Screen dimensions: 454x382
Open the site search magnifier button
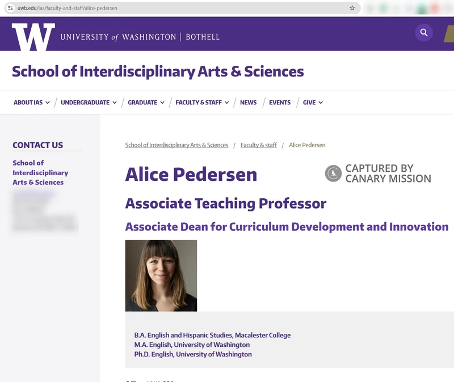424,32
